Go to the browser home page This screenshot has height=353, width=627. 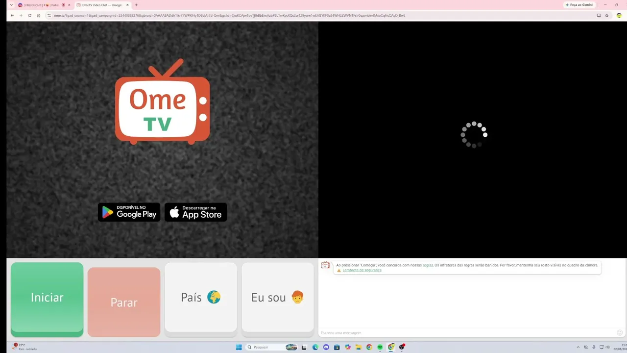[x=39, y=15]
